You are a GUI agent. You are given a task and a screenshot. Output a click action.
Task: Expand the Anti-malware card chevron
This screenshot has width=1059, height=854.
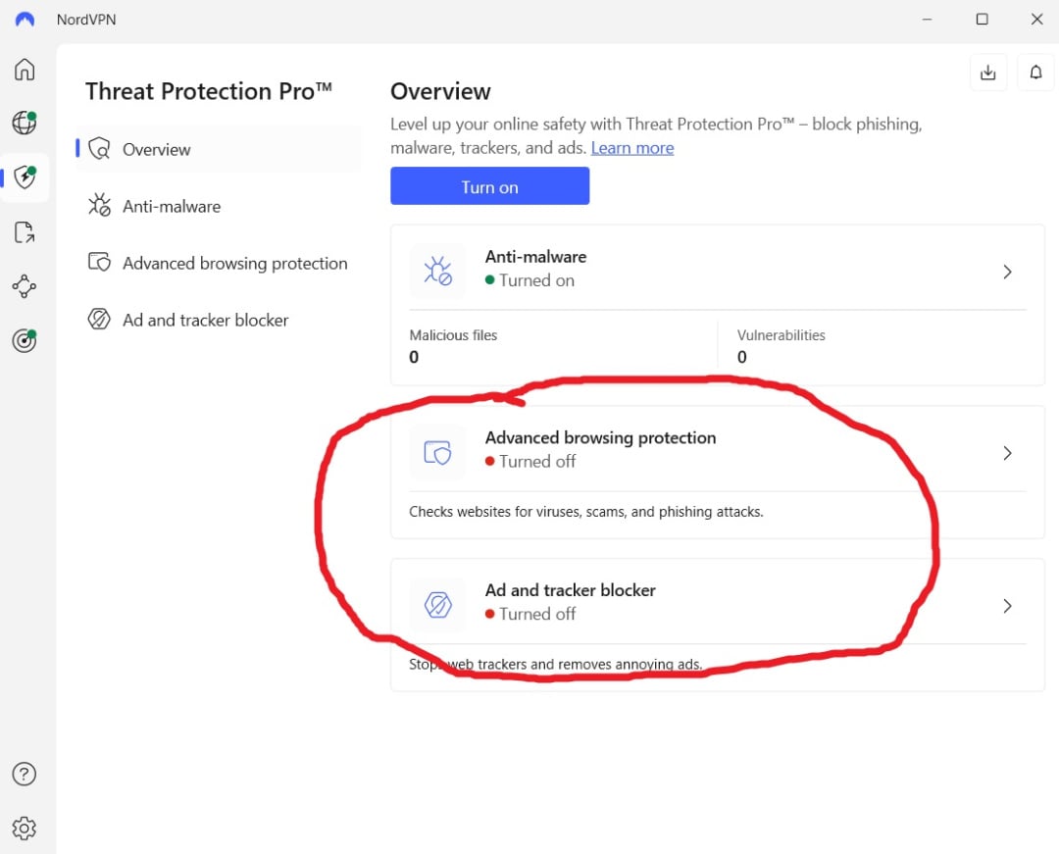pyautogui.click(x=1007, y=272)
